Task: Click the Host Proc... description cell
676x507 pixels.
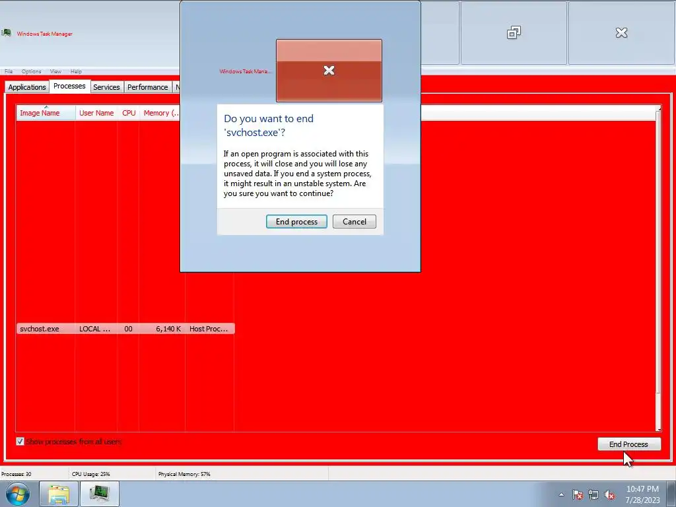Action: click(x=209, y=329)
